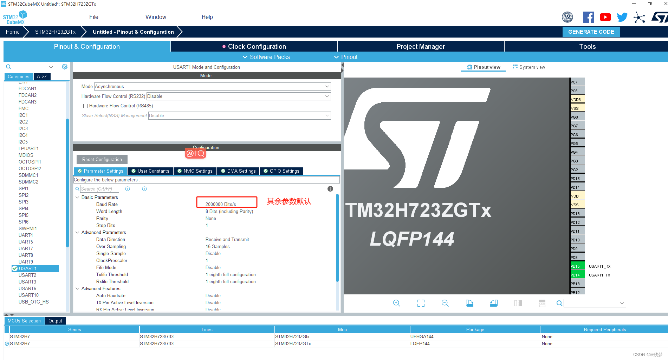The height and width of the screenshot is (360, 668).
Task: Open the File menu
Action: [94, 17]
